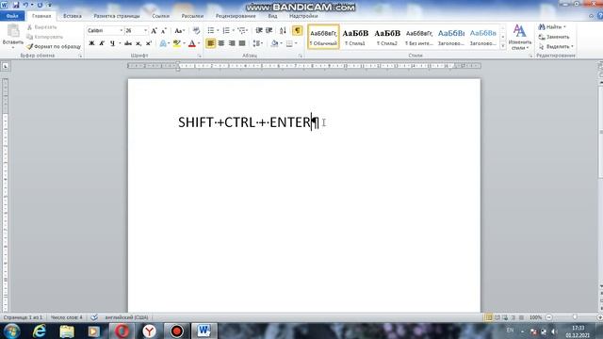Click decrease indent icon
The height and width of the screenshot is (339, 603).
point(259,30)
